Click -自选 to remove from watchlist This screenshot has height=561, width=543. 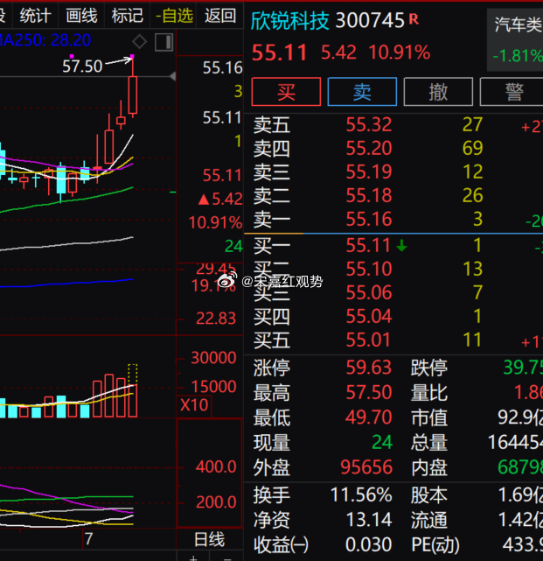175,16
